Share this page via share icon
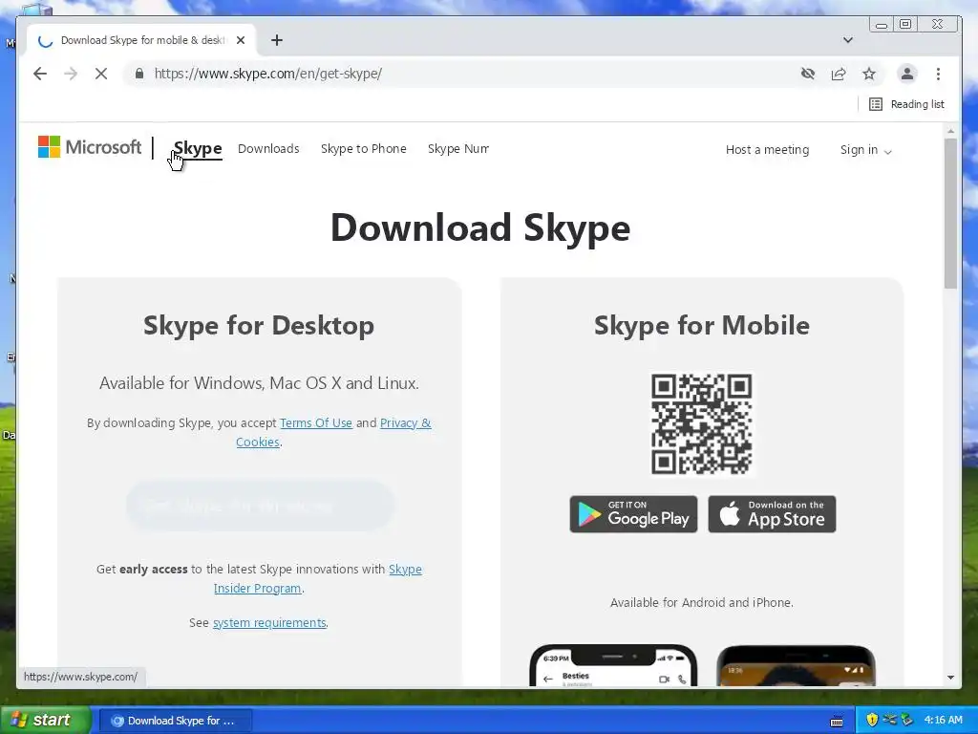 click(x=839, y=74)
